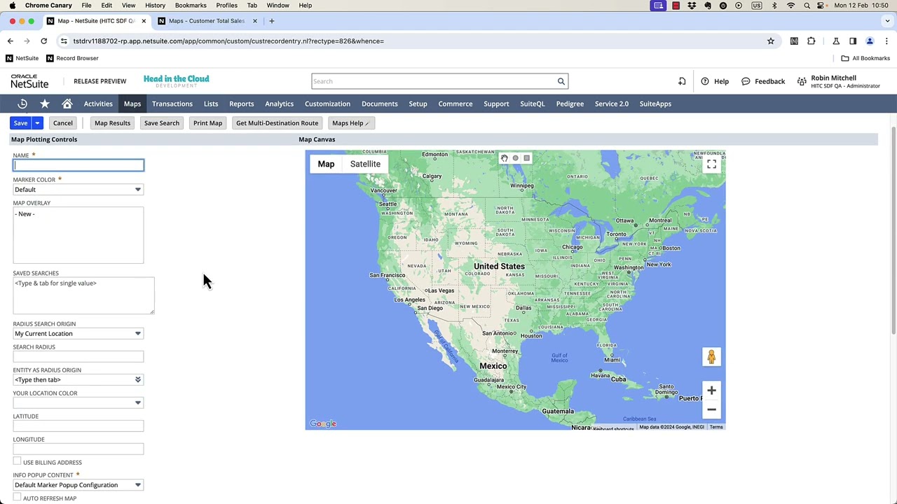The image size is (897, 504).
Task: Open the Chrome three-dot menu
Action: pyautogui.click(x=886, y=41)
